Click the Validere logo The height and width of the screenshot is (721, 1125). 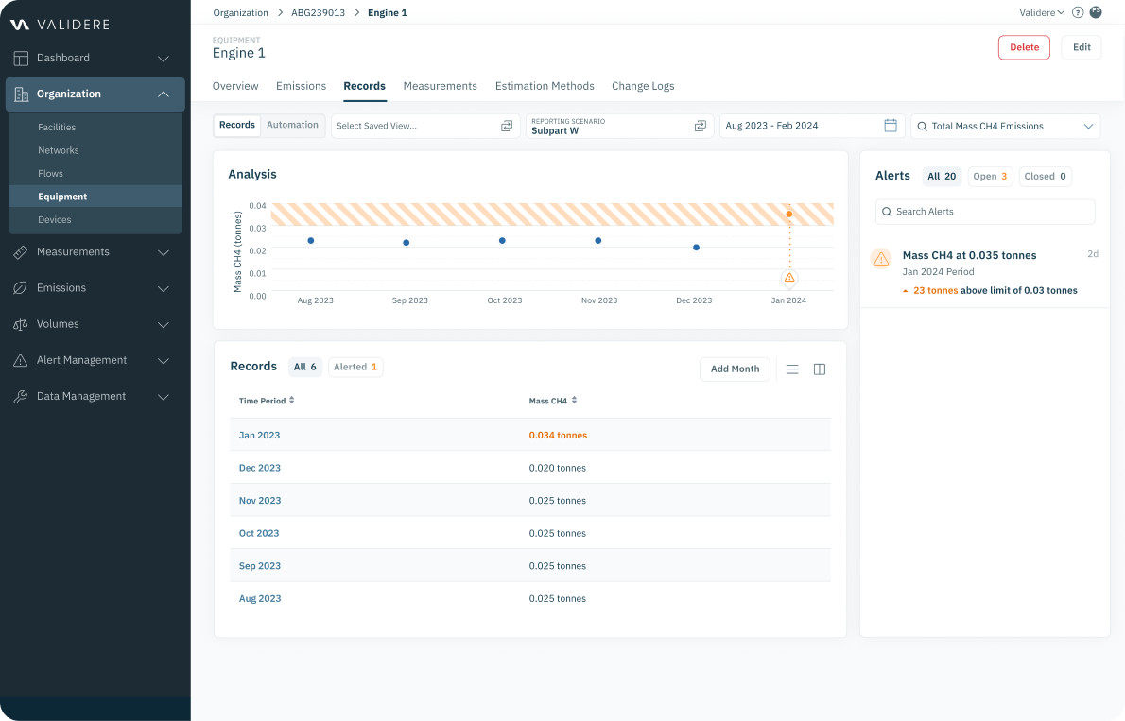pos(60,25)
